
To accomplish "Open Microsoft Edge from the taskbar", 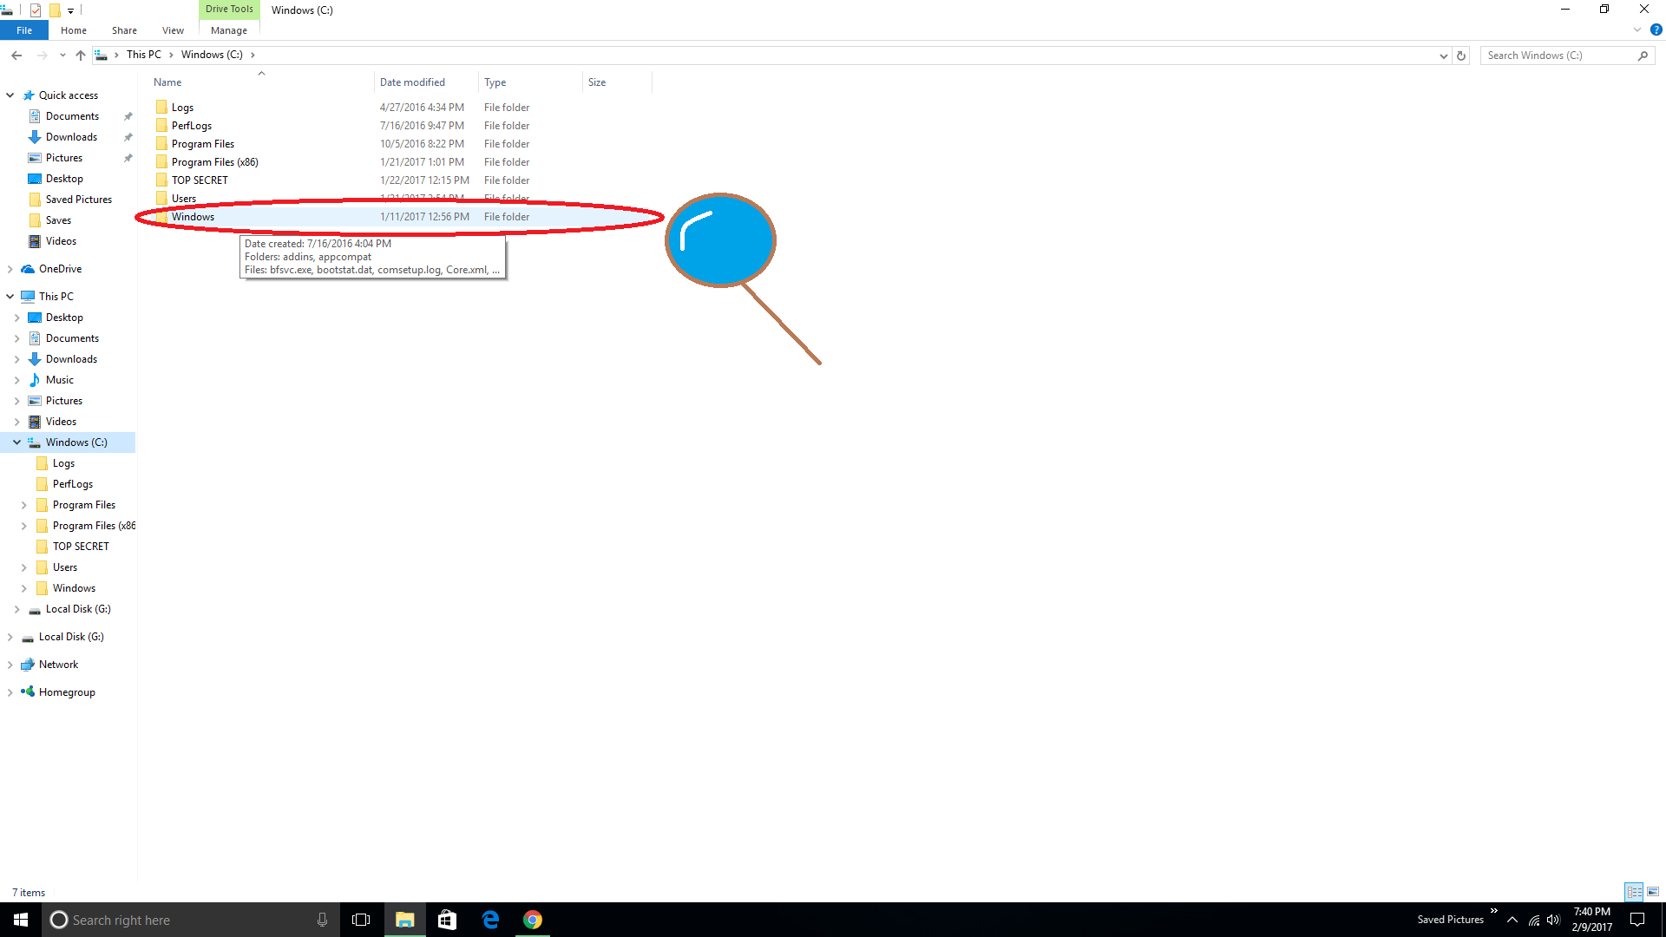I will coord(490,920).
